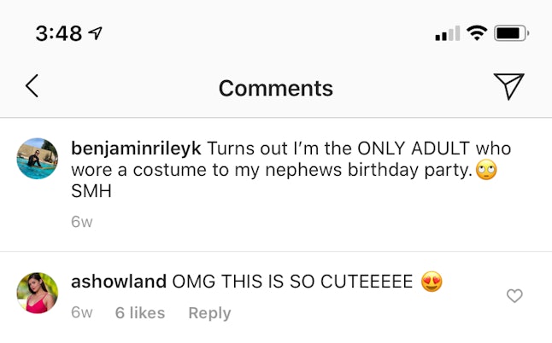
Task: Tap the eye-roll emoji in the caption
Action: (487, 170)
